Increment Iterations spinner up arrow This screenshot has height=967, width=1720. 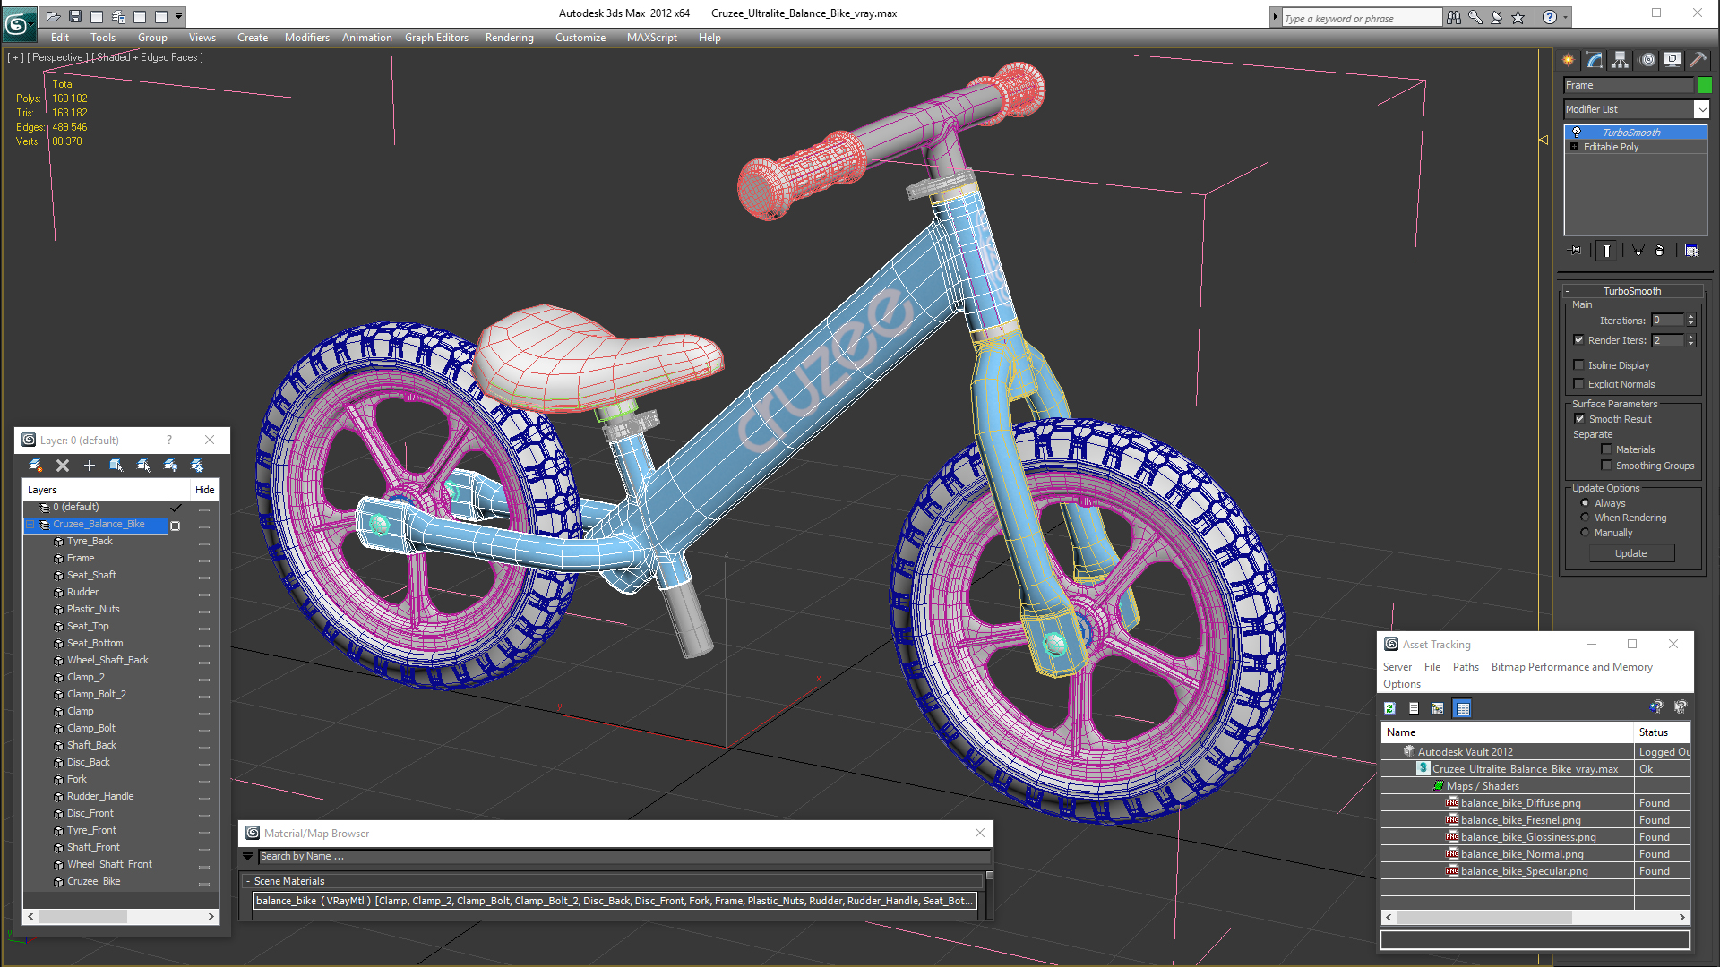(1691, 317)
